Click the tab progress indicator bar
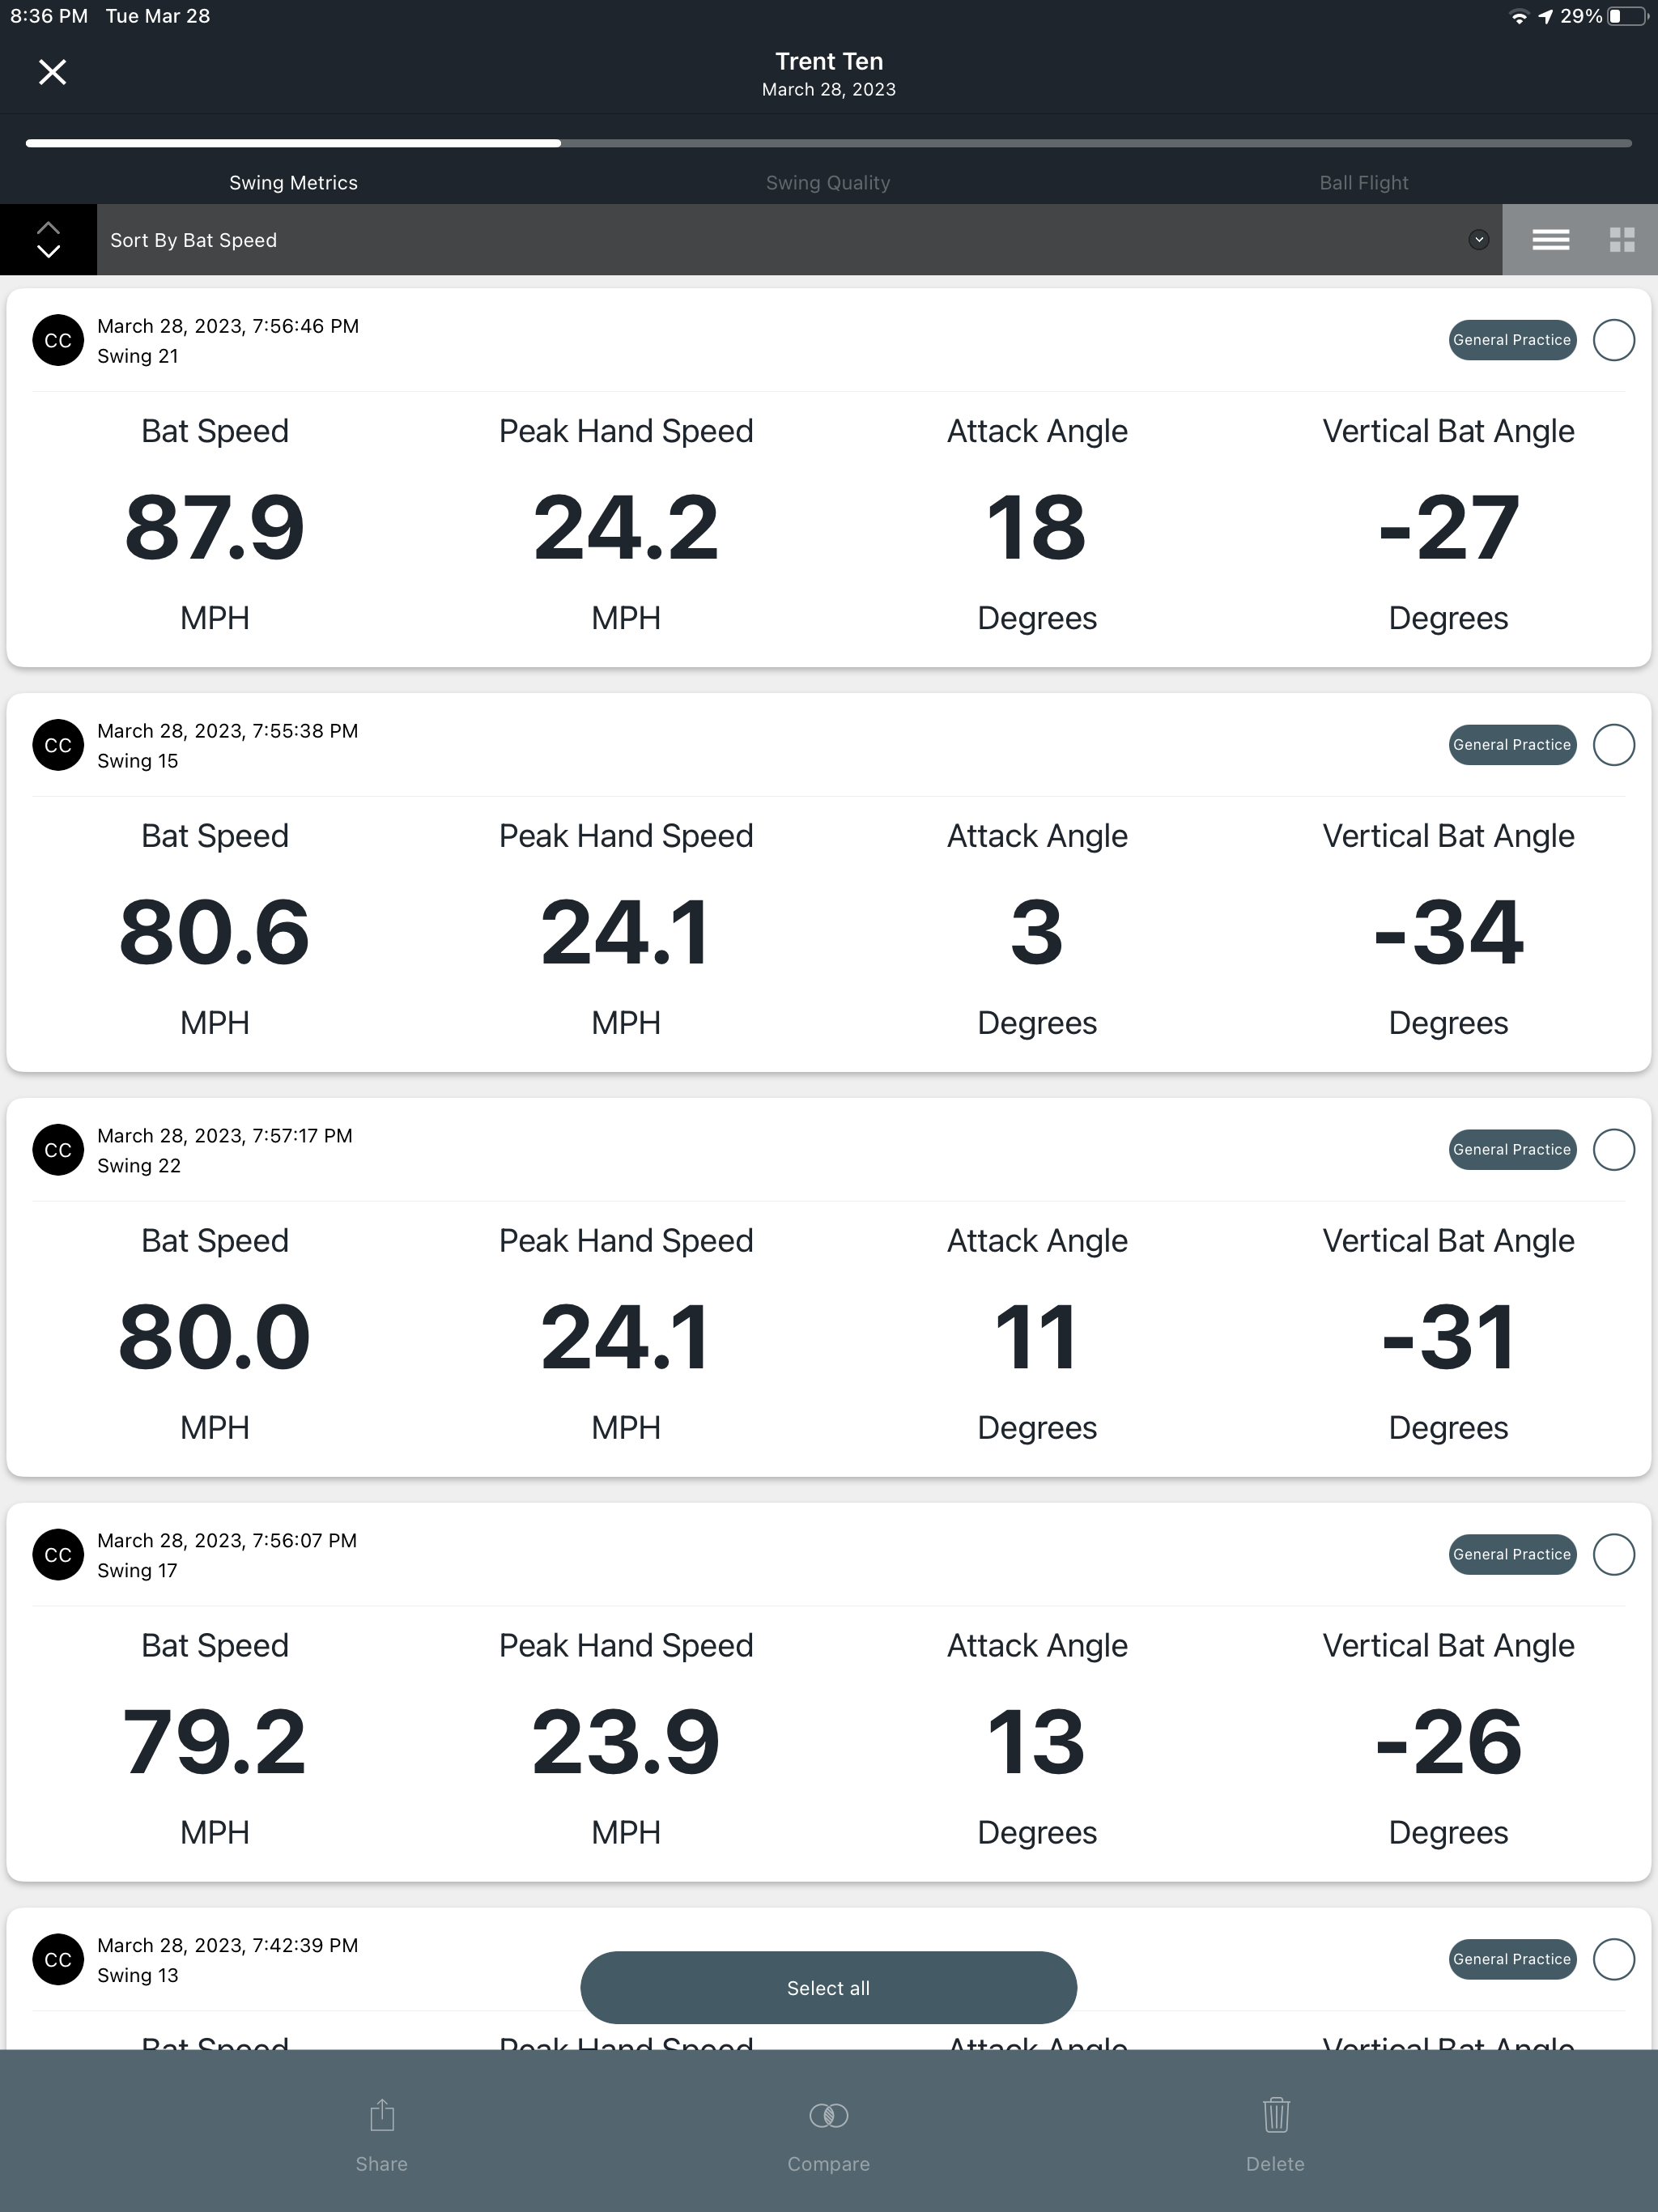The image size is (1658, 2212). point(828,144)
